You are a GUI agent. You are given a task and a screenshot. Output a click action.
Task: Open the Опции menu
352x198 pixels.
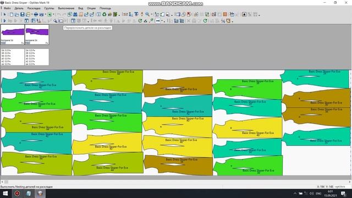pyautogui.click(x=91, y=8)
